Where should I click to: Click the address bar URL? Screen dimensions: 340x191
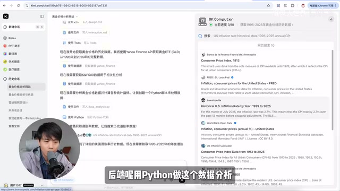pos(69,6)
